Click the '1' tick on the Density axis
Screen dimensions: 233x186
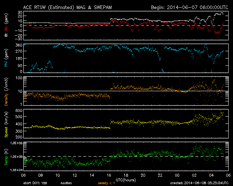coord(21,104)
